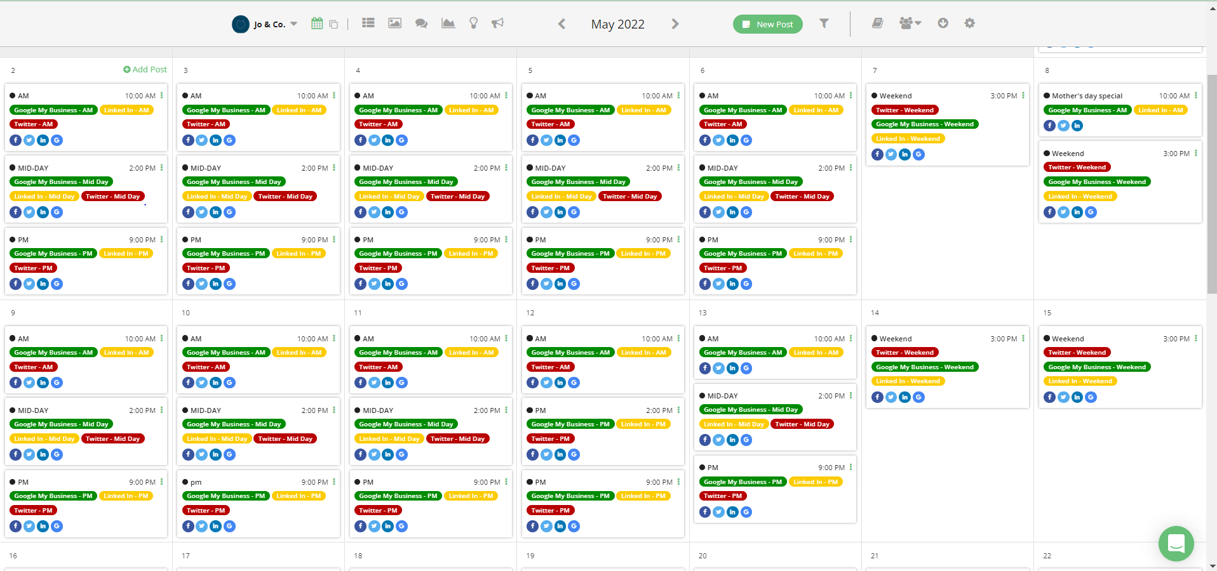Open three-dot menu on Mother's day special post
This screenshot has width=1217, height=571.
coord(1196,96)
